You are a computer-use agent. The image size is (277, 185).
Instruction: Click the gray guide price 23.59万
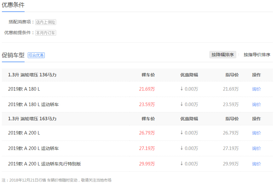click(231, 104)
